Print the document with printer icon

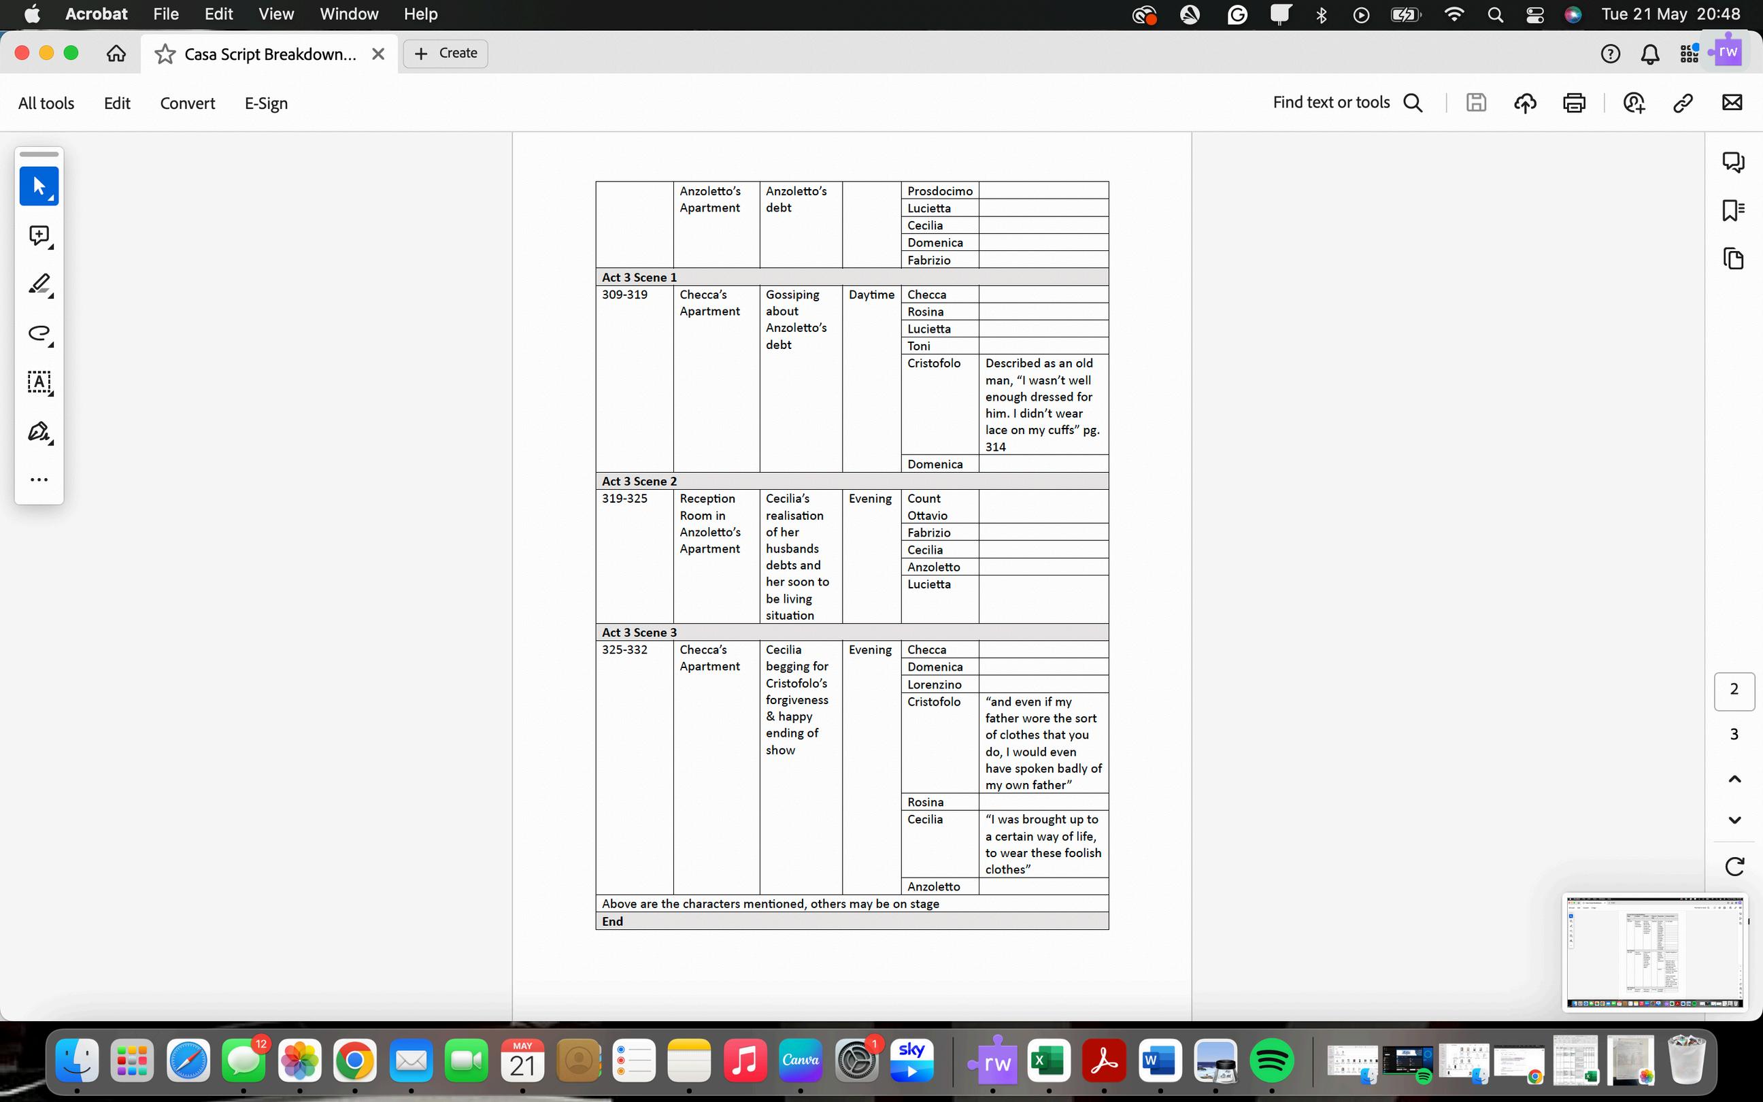(x=1574, y=103)
